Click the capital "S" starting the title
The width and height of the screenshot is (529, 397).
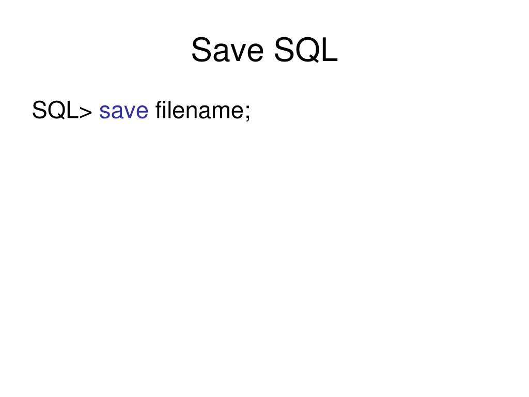click(x=200, y=51)
